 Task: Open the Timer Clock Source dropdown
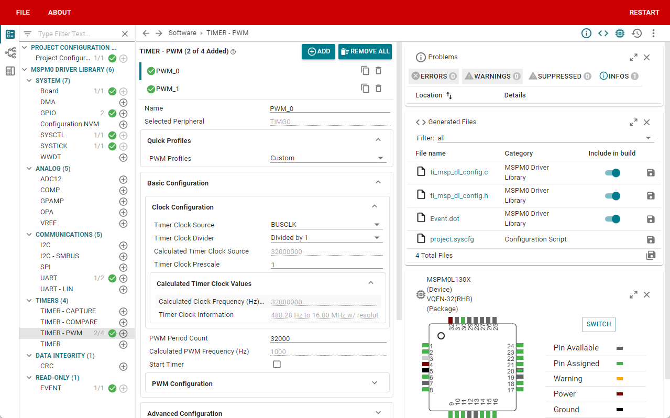point(326,225)
